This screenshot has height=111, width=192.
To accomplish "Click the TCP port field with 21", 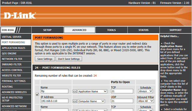I will tap(122, 91).
